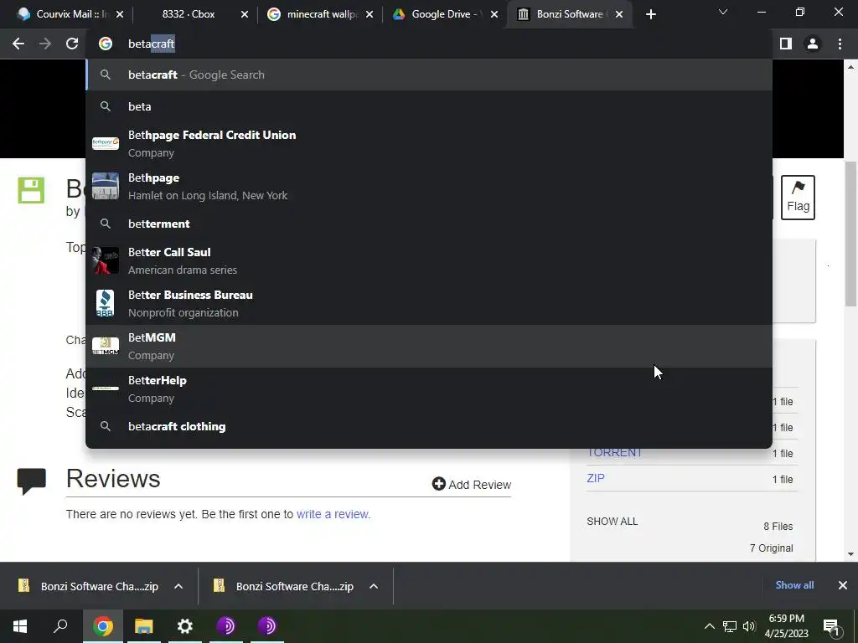Click Show all downloads
This screenshot has height=643, width=858.
tap(794, 585)
